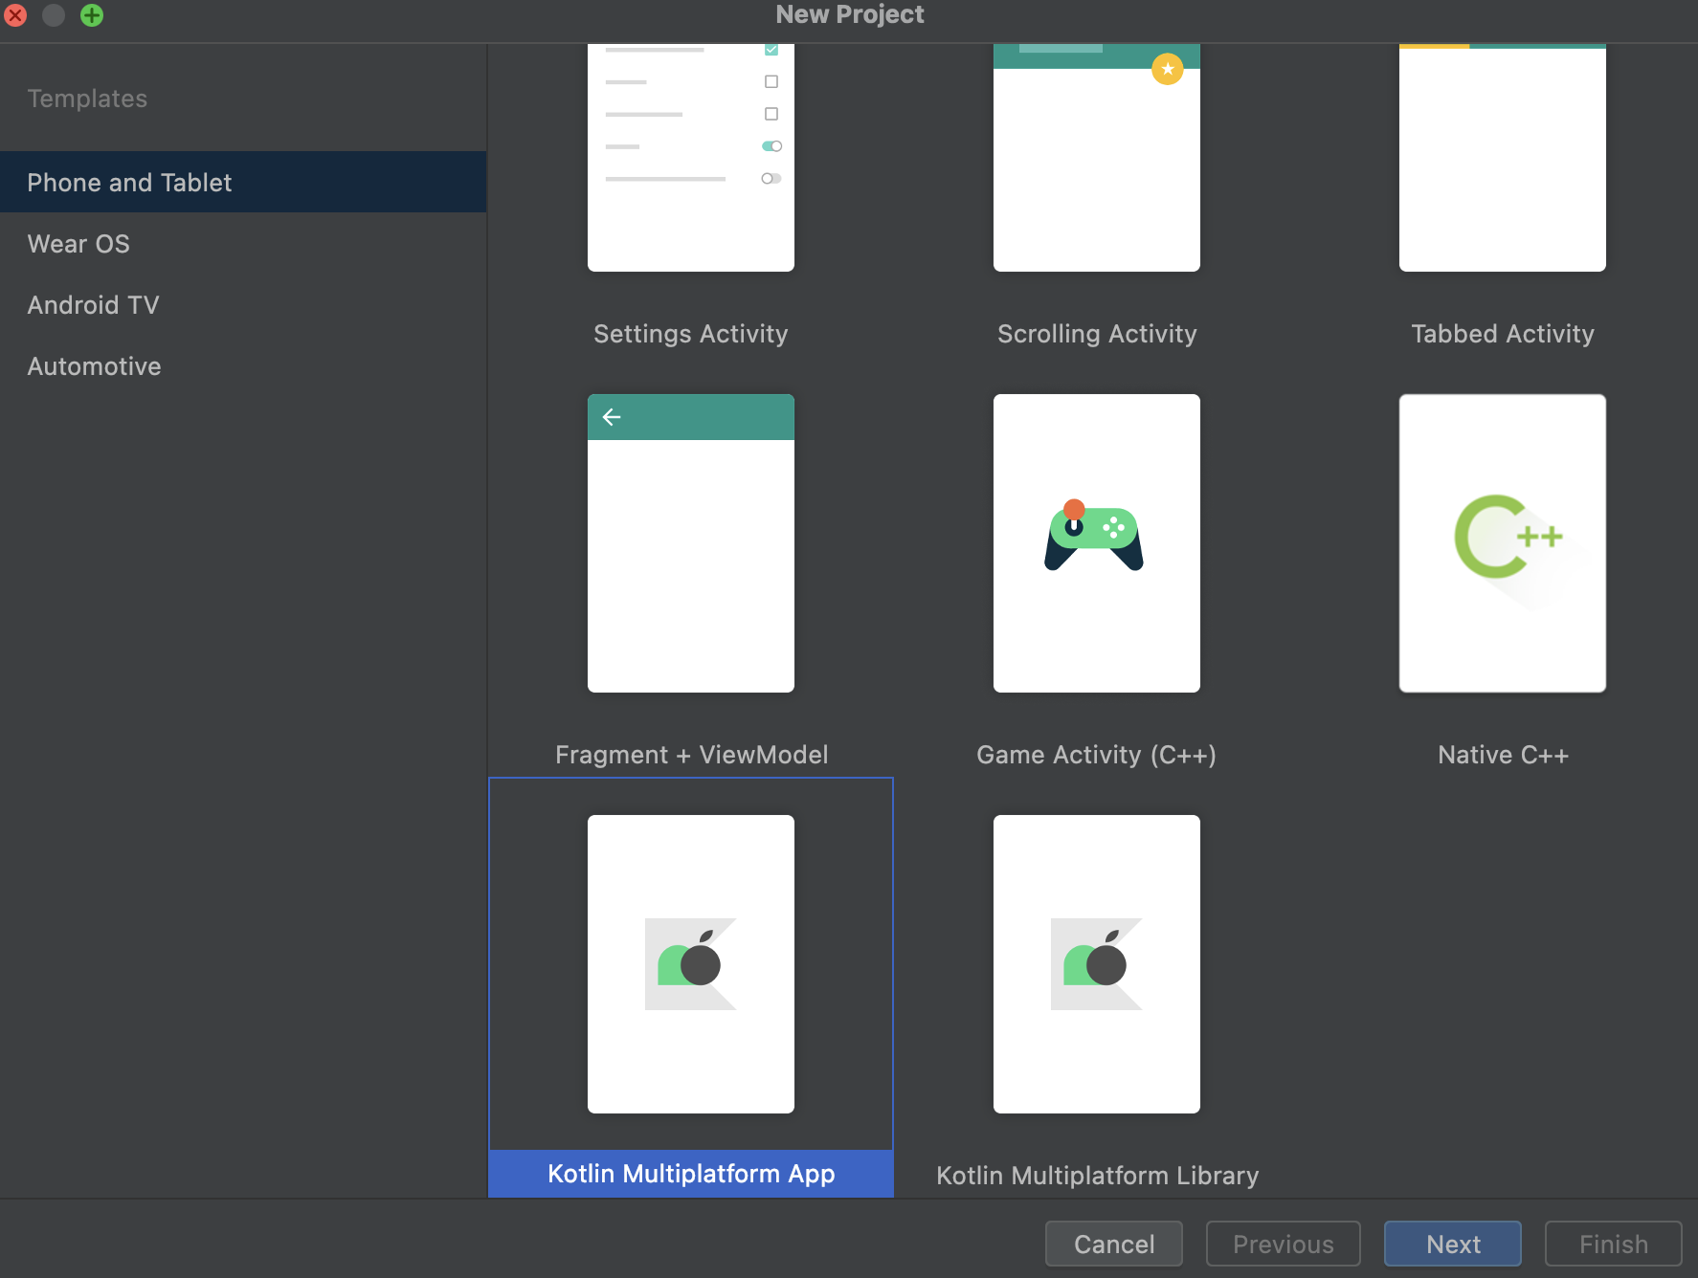Click the Native C++ label
This screenshot has width=1698, height=1278.
tap(1503, 755)
